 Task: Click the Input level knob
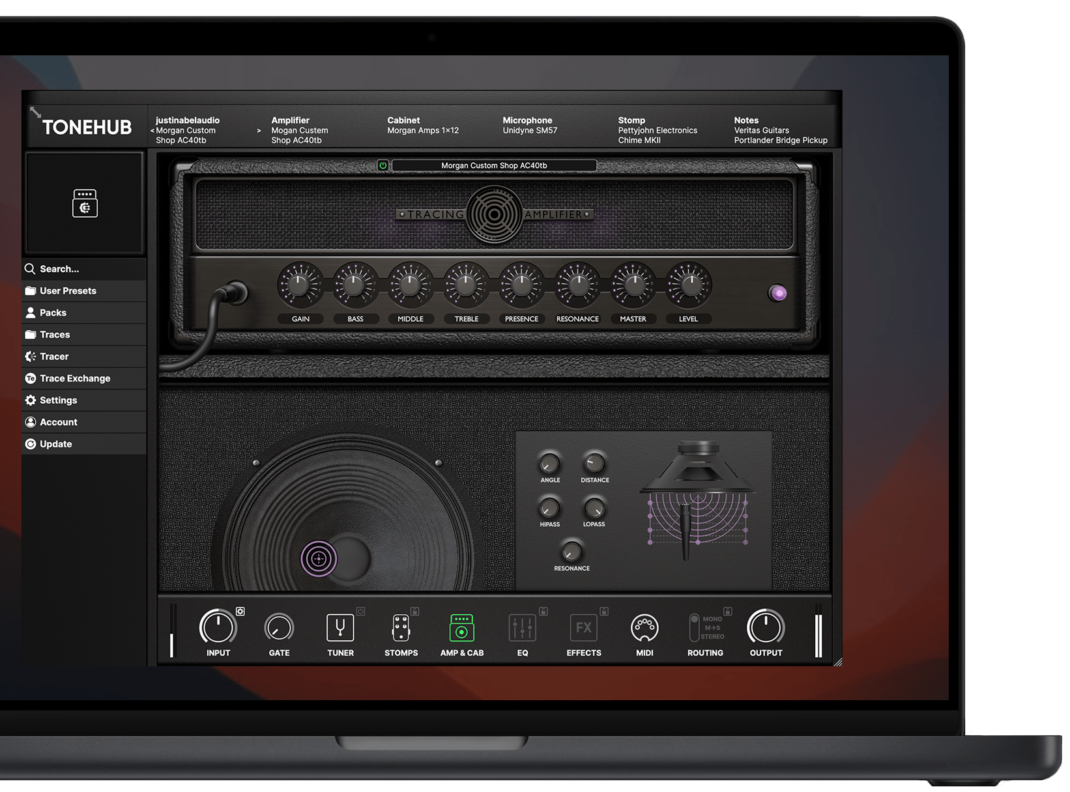218,628
